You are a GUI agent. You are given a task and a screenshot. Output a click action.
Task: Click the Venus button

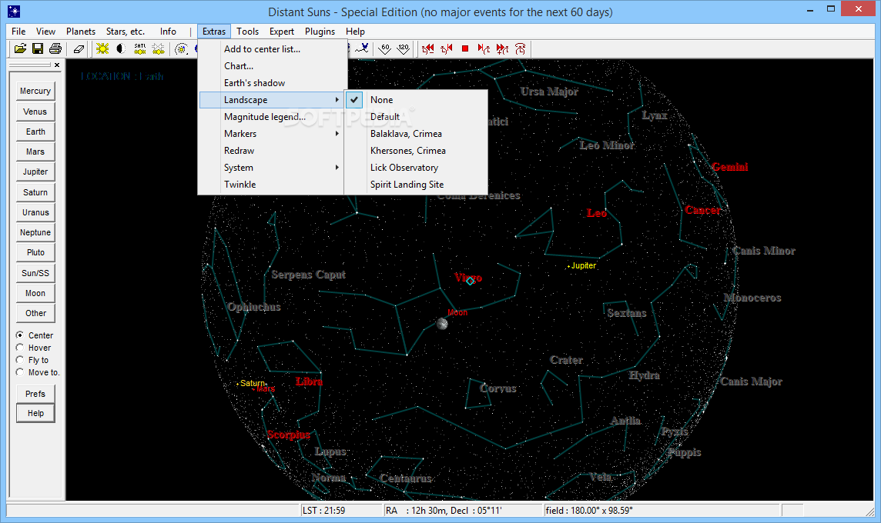(x=35, y=112)
